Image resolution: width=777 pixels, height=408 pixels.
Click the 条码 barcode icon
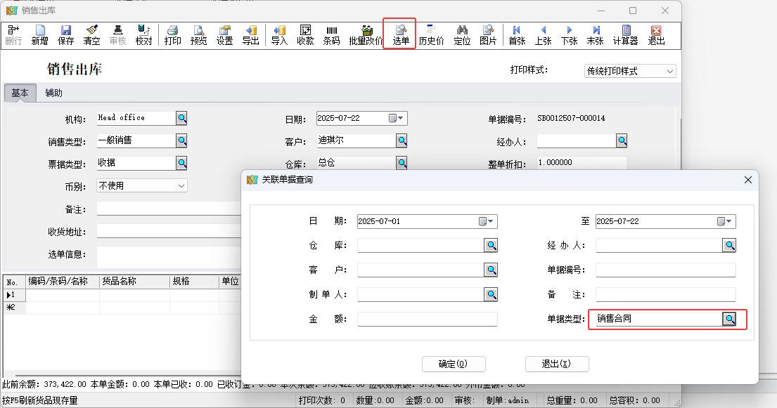pyautogui.click(x=331, y=34)
